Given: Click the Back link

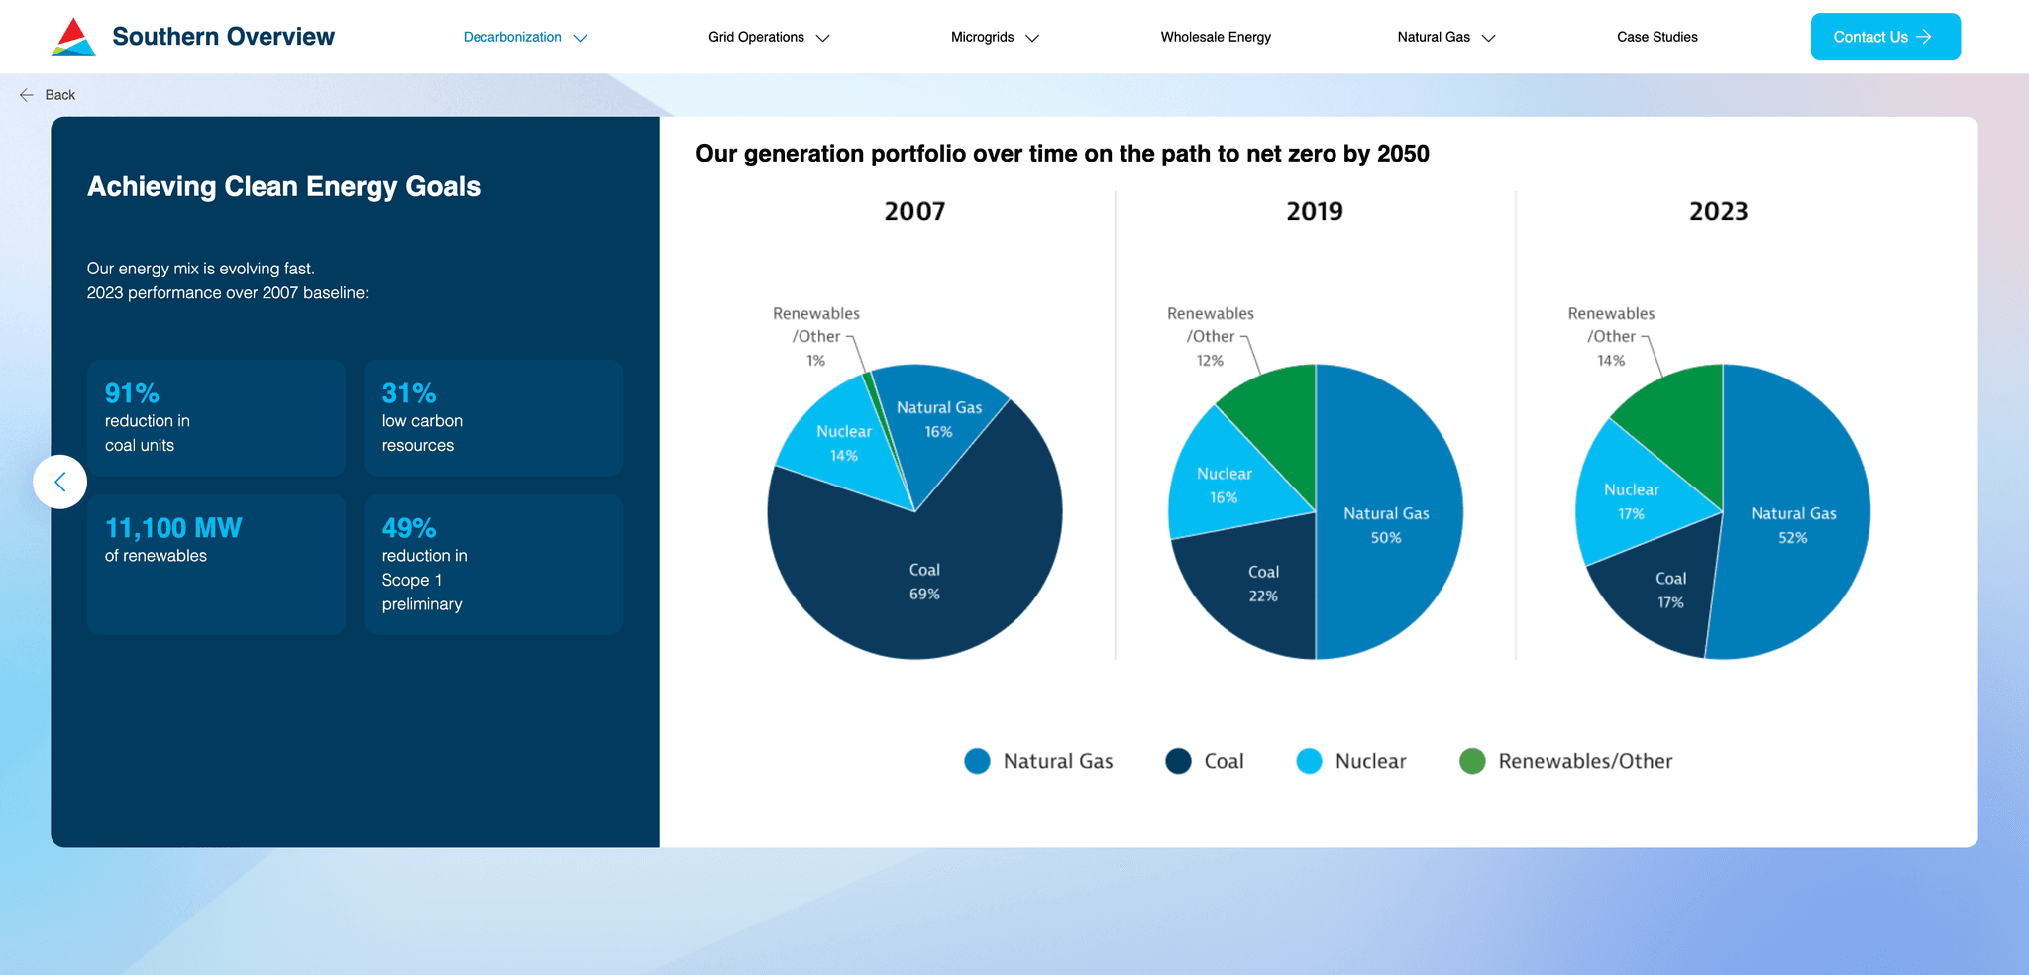Looking at the screenshot, I should (48, 95).
